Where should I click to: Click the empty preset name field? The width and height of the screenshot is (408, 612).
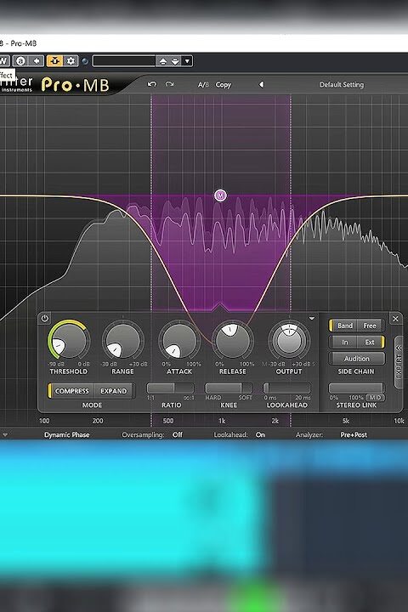[x=124, y=61]
